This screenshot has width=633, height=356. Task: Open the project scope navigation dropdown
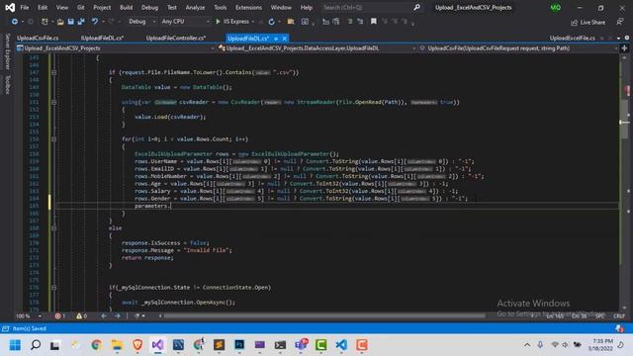[x=115, y=48]
